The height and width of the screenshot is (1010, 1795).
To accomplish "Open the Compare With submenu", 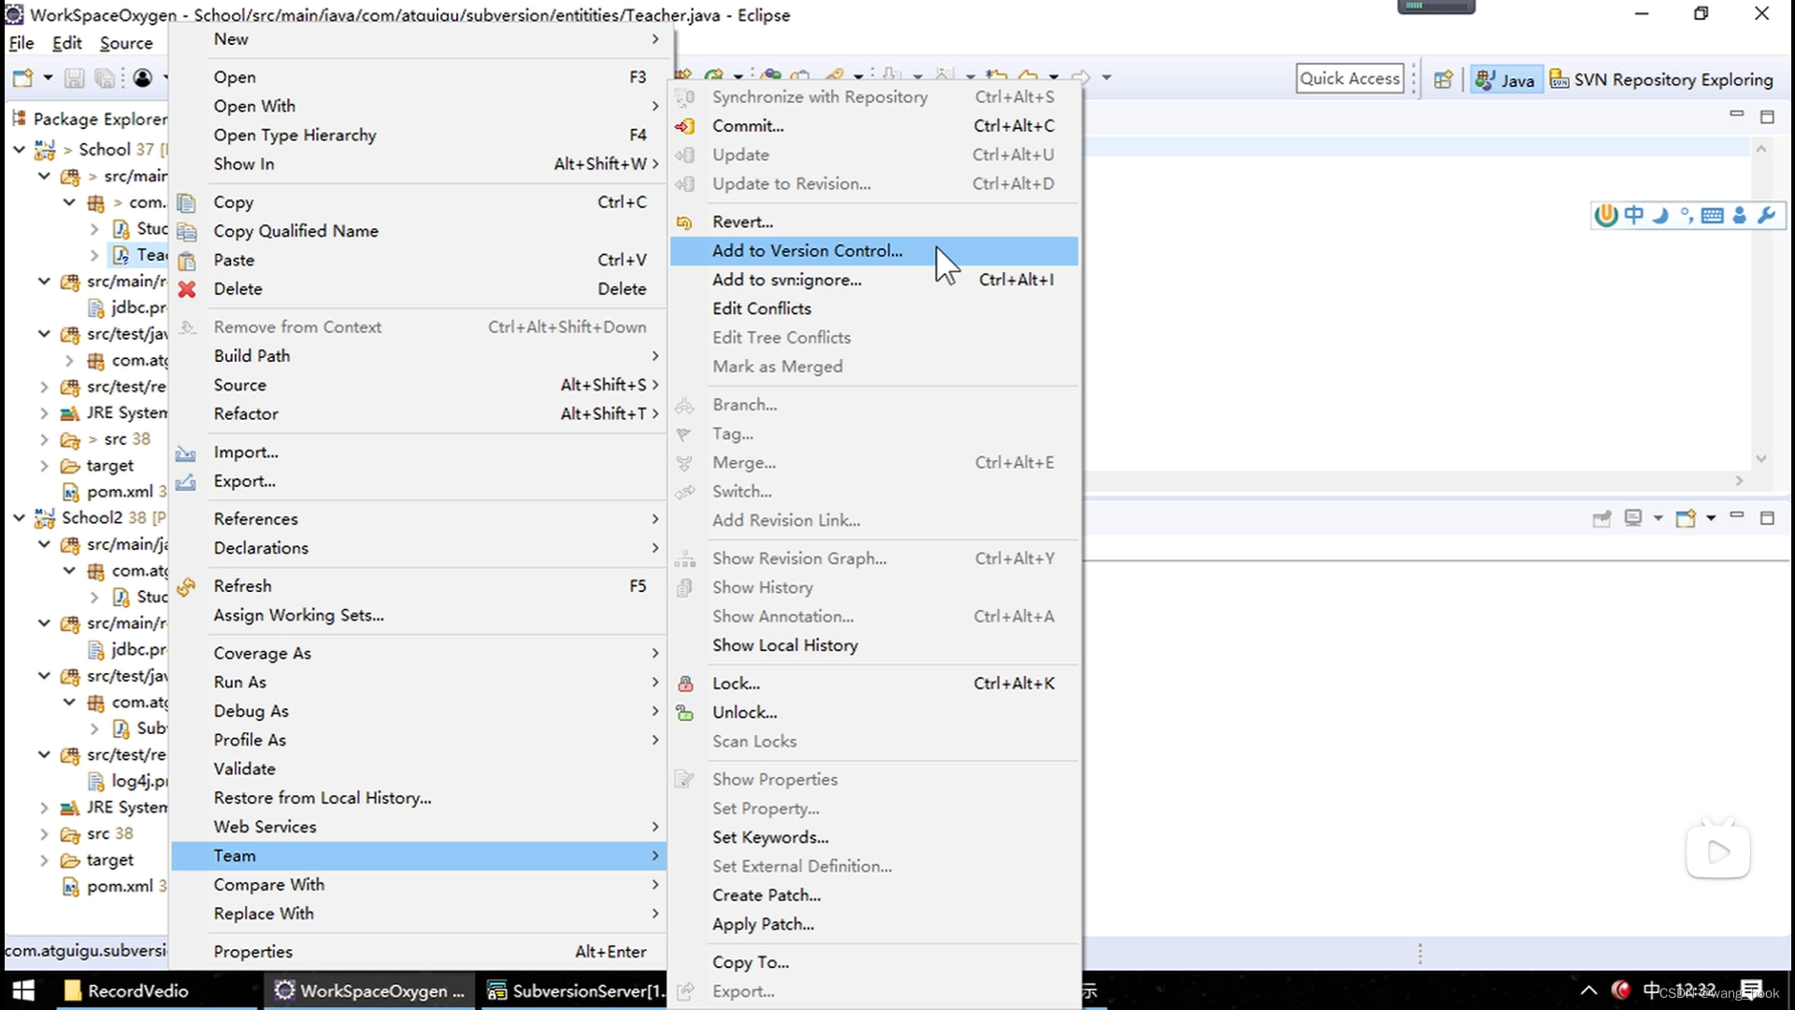I will [418, 885].
